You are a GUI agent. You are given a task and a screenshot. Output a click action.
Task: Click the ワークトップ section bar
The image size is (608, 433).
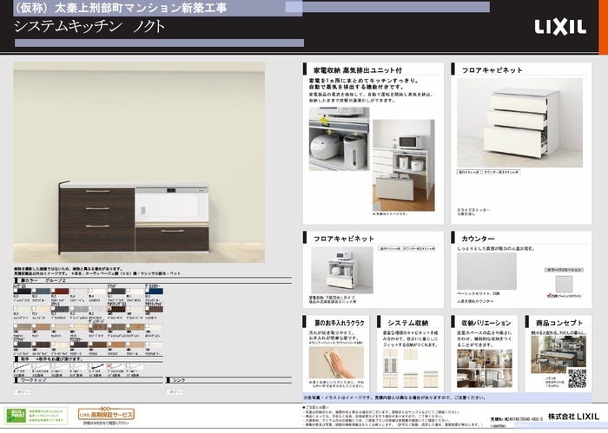(89, 380)
